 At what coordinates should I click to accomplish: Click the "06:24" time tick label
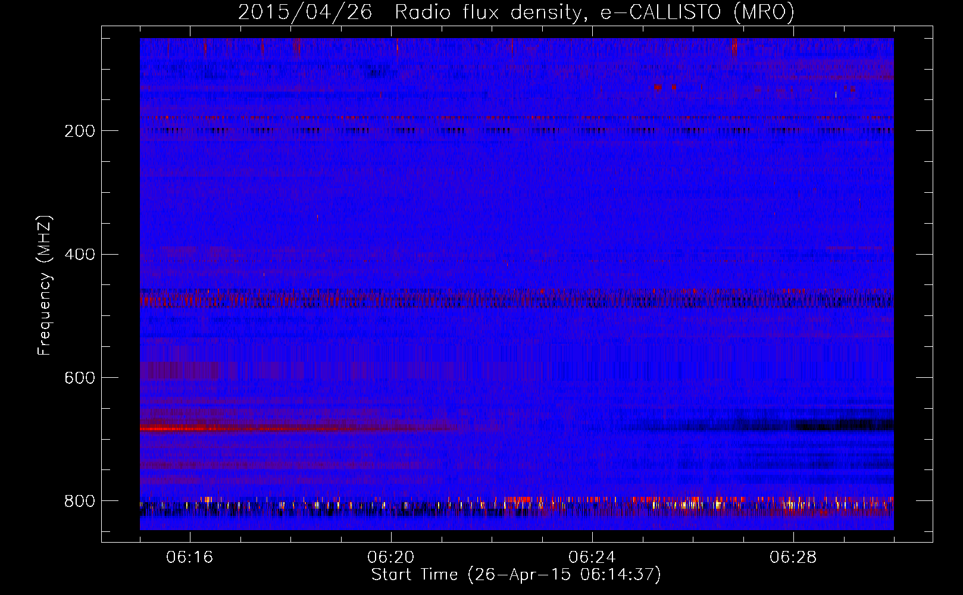592,558
